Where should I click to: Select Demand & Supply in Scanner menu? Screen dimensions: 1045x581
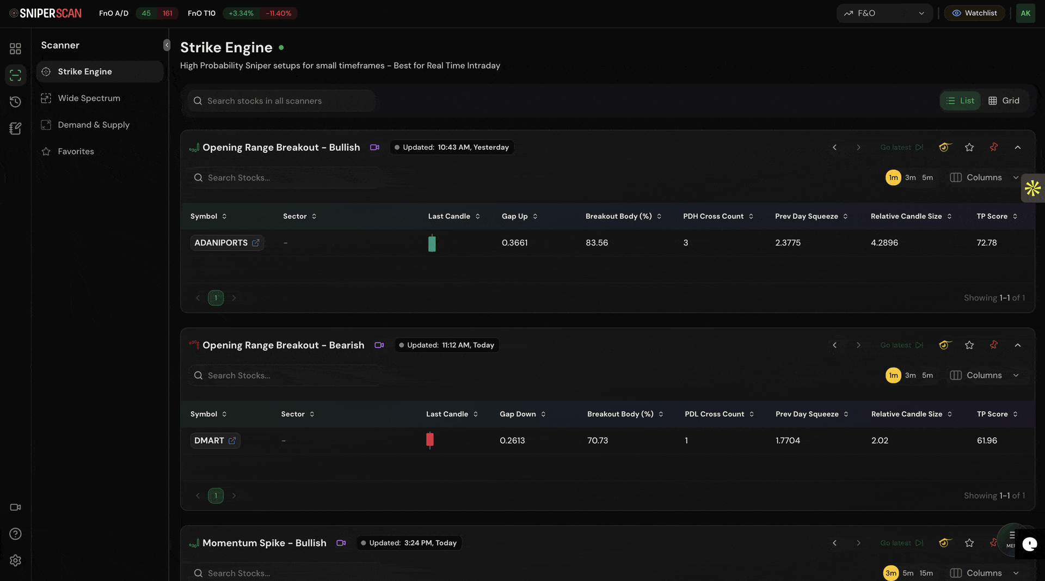click(x=100, y=125)
